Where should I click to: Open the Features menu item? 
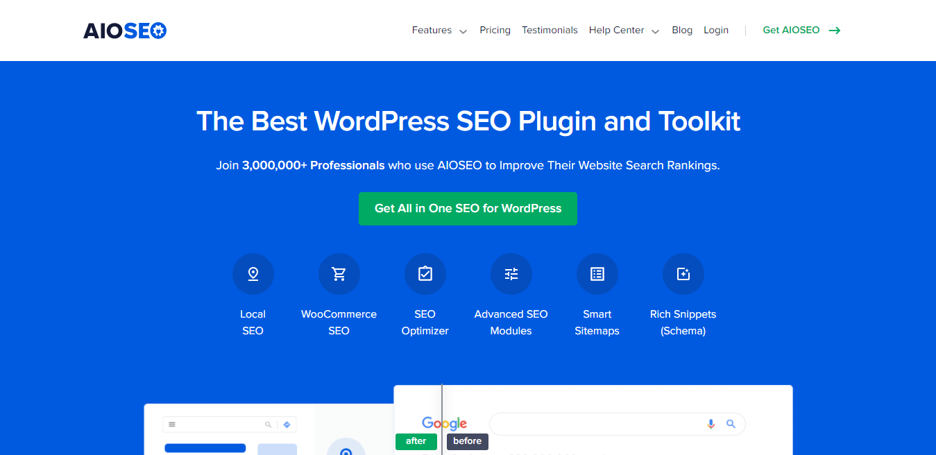[x=432, y=31]
